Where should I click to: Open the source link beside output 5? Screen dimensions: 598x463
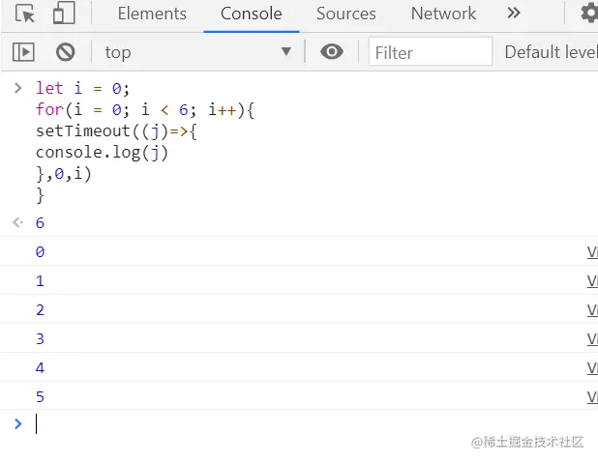coord(591,397)
